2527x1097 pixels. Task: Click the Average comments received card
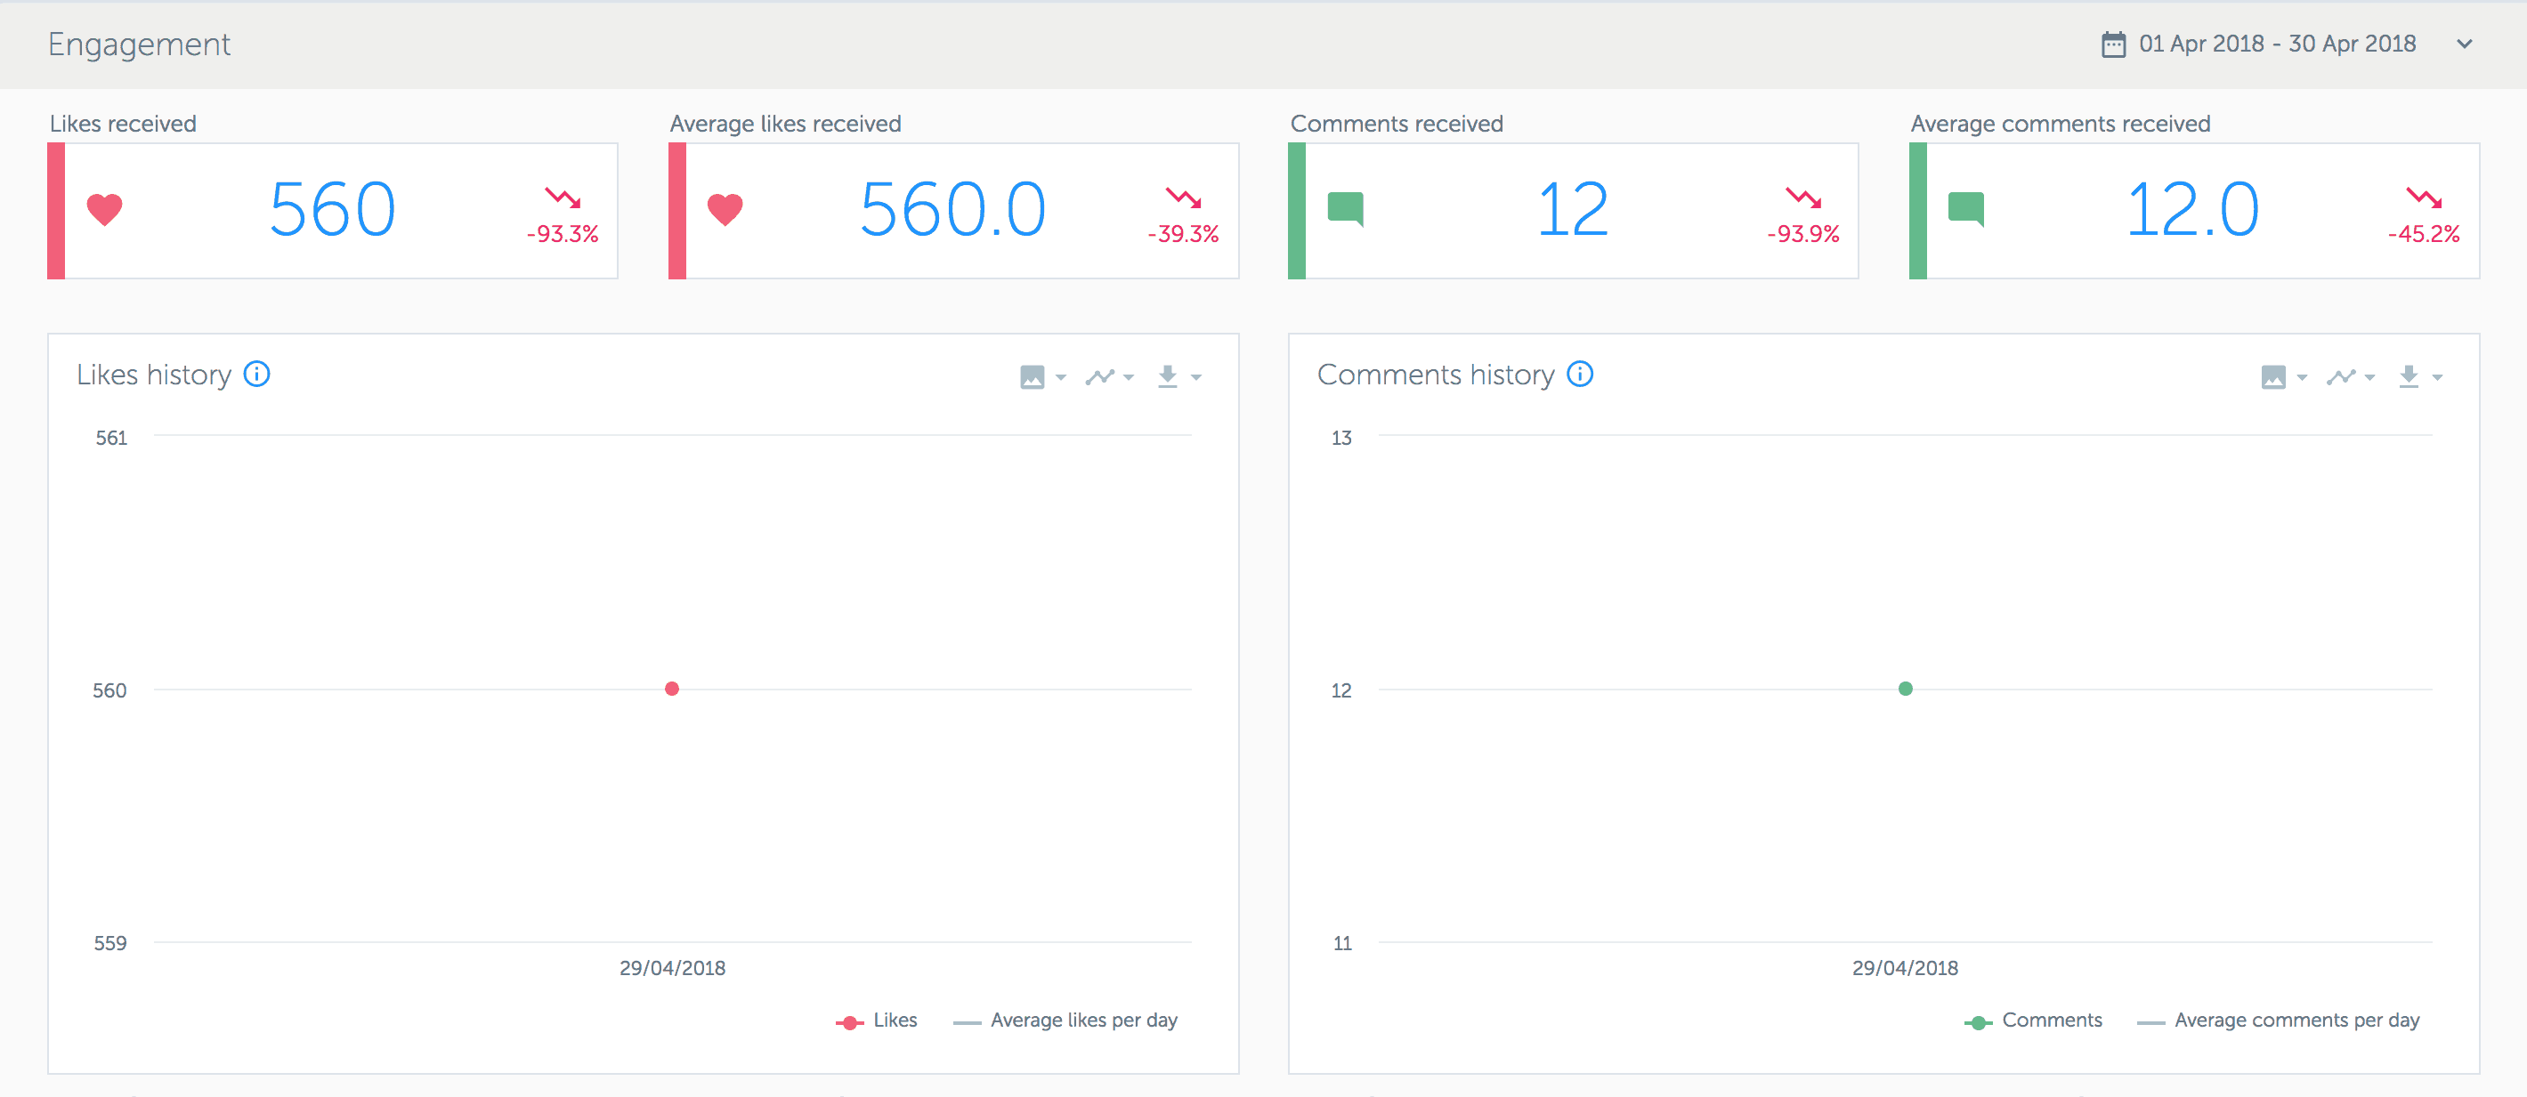[x=2198, y=209]
